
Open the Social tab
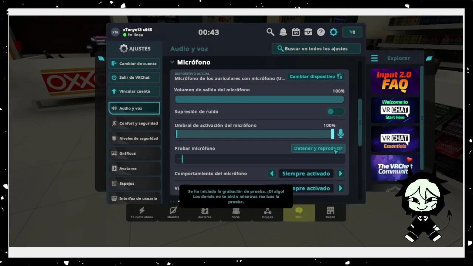[x=236, y=213]
